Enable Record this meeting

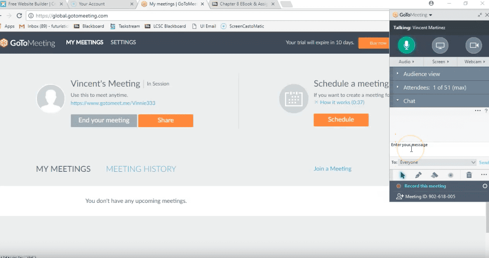(x=425, y=186)
